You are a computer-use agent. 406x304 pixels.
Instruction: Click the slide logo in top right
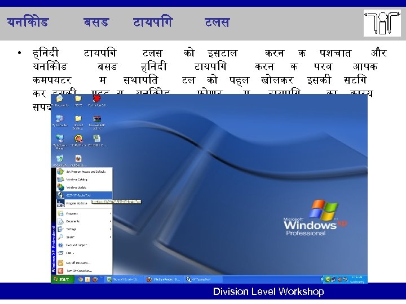pyautogui.click(x=382, y=23)
